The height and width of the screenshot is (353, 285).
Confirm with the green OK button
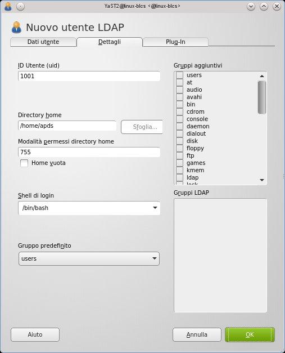coord(250,335)
